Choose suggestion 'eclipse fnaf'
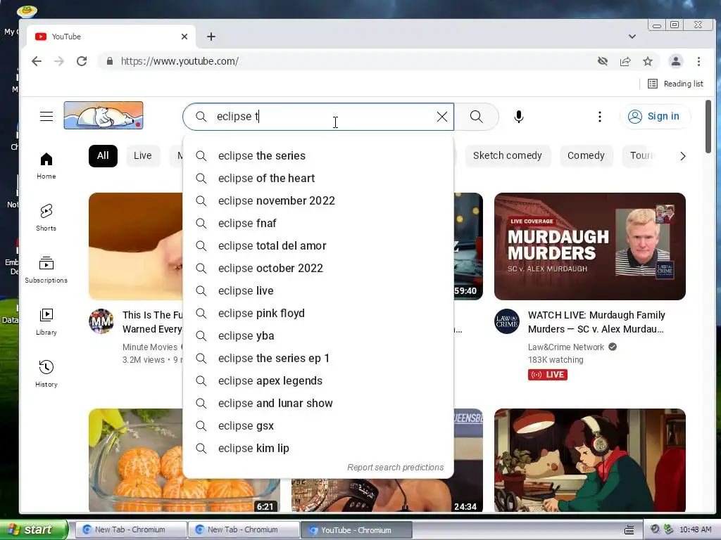Screen dimensions: 721x540 (x=318, y=223)
